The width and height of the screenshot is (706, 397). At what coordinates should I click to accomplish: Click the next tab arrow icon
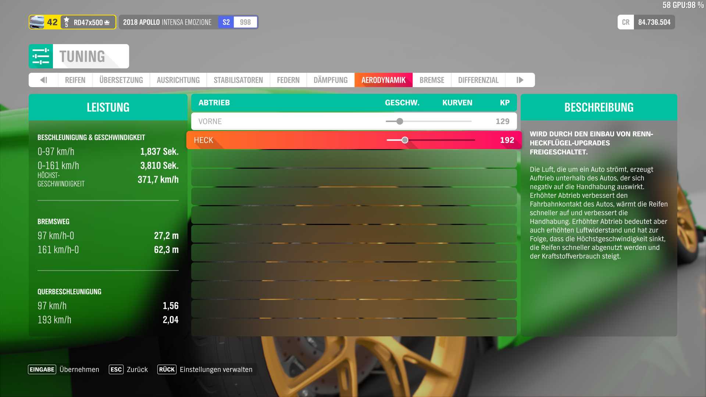(520, 80)
